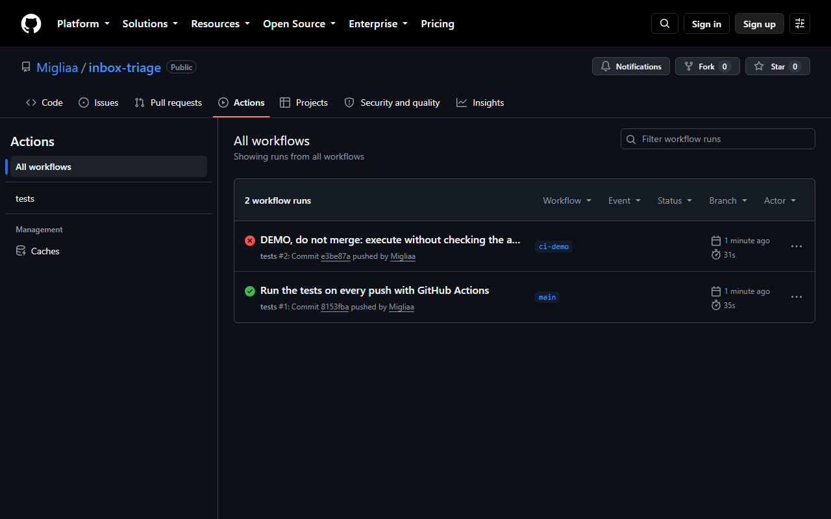Open the Security and quality tab
Screen dimensions: 831x519
coord(392,103)
